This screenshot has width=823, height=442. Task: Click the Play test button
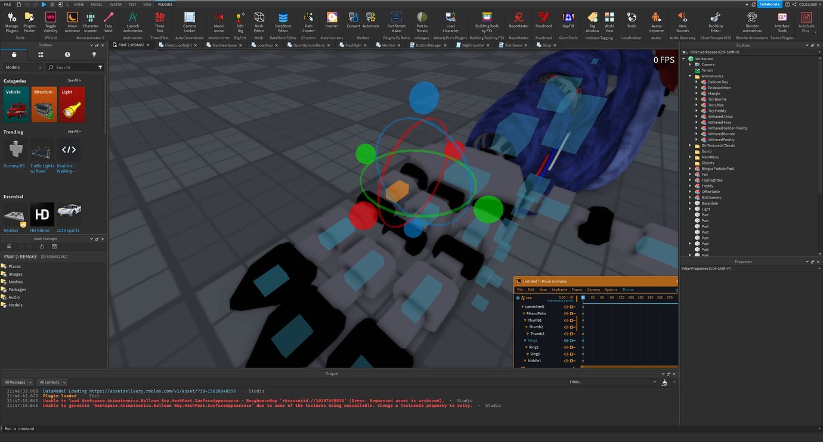click(44, 4)
